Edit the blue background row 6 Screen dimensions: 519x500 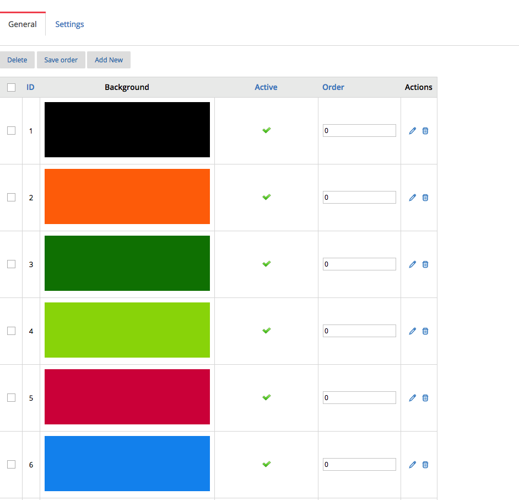click(413, 465)
